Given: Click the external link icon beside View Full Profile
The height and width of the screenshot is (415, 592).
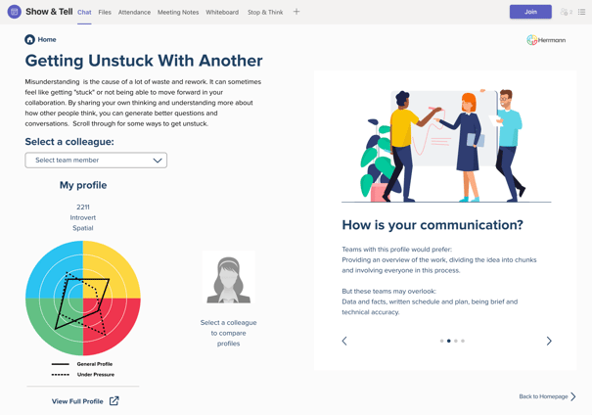Looking at the screenshot, I should click(x=114, y=401).
